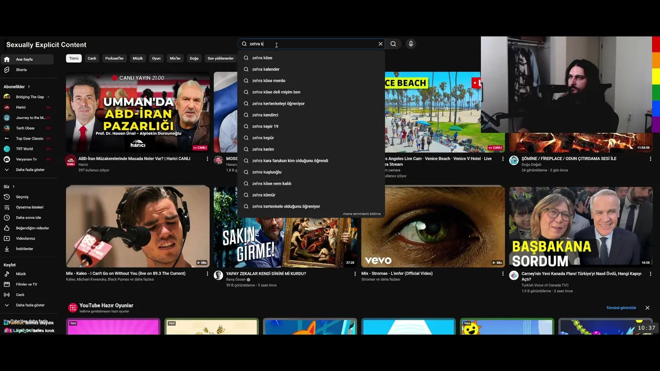The height and width of the screenshot is (371, 660).
Task: Open more options for ABD-İran Müzakerelerinde video
Action: click(207, 159)
